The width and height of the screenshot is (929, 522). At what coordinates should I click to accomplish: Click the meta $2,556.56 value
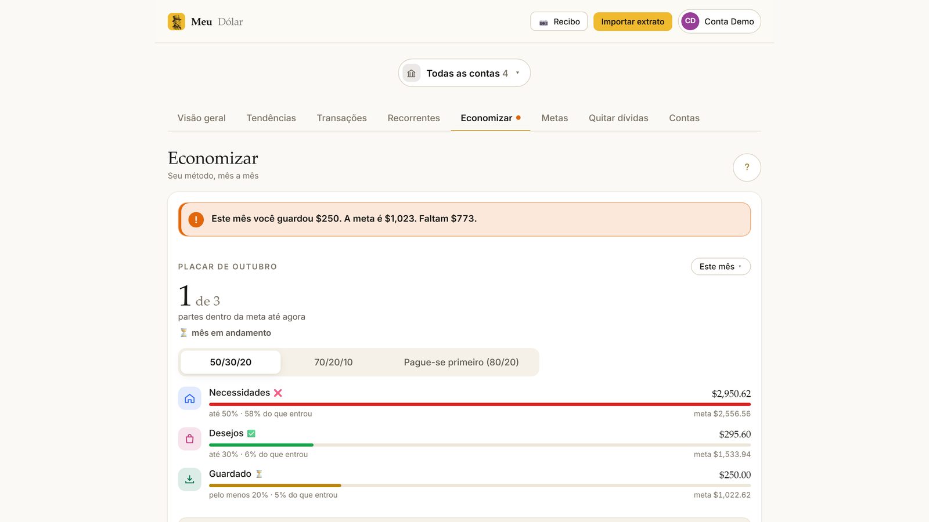tap(722, 414)
